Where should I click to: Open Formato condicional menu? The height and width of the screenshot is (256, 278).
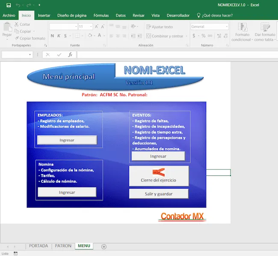[x=242, y=32]
